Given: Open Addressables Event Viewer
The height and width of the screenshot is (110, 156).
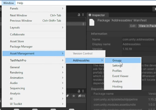Looking at the screenshot, I should coord(123,76).
